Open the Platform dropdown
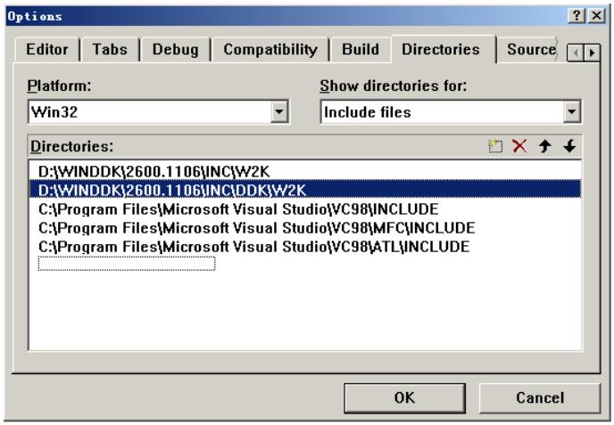The width and height of the screenshot is (614, 425). click(x=279, y=112)
